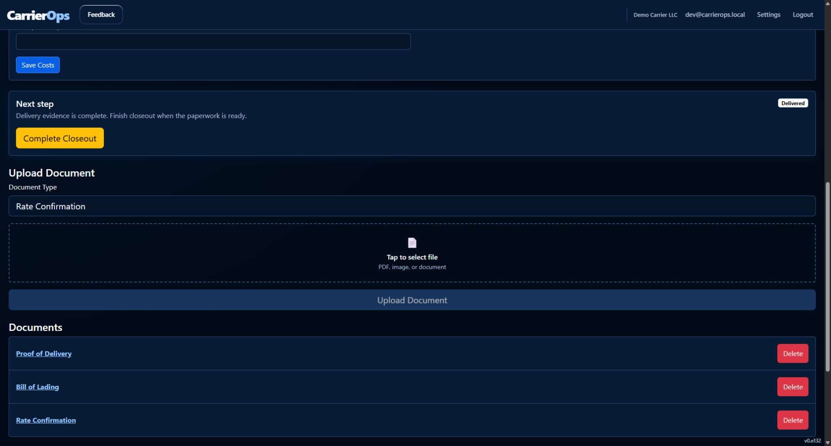
Task: Click the Document Type label
Action: click(33, 187)
